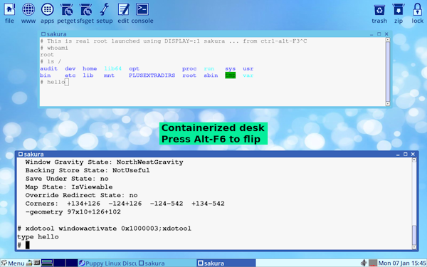Click the '# whoami' command line

[54, 48]
